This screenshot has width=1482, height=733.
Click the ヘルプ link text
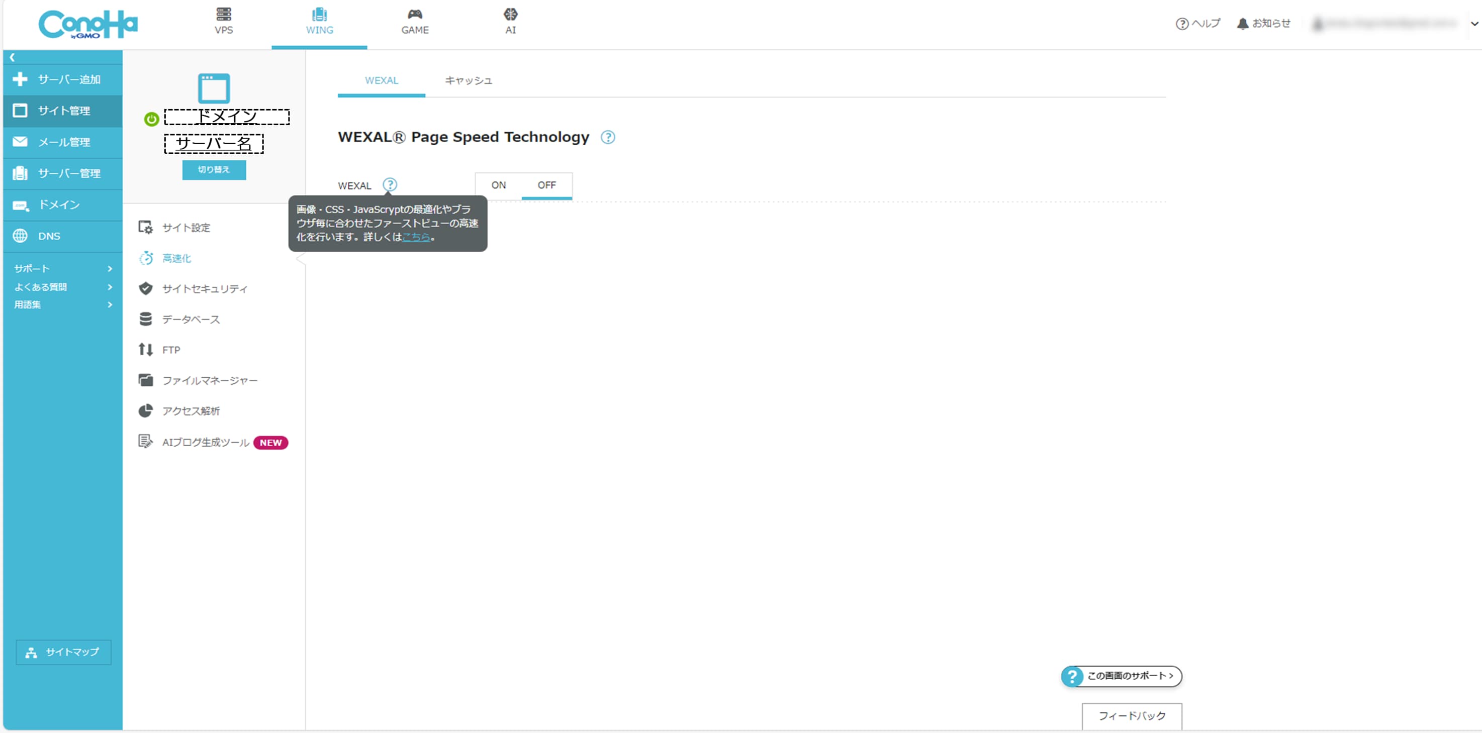pyautogui.click(x=1206, y=24)
